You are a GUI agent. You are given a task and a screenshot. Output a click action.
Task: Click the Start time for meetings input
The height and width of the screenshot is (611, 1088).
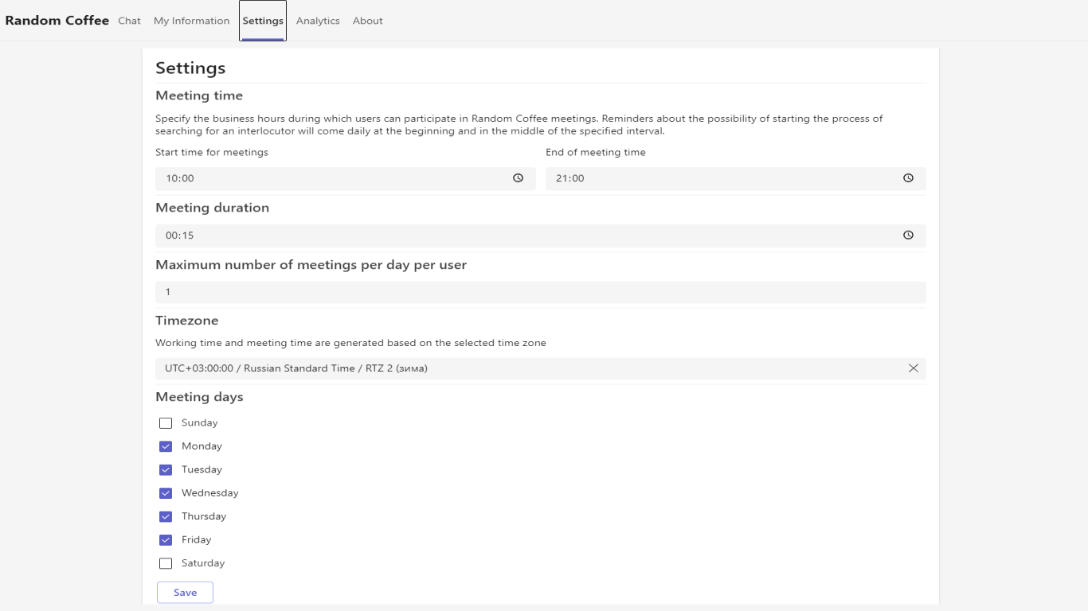(x=335, y=178)
